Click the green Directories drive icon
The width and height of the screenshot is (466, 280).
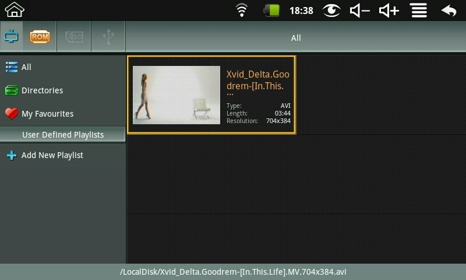(12, 90)
